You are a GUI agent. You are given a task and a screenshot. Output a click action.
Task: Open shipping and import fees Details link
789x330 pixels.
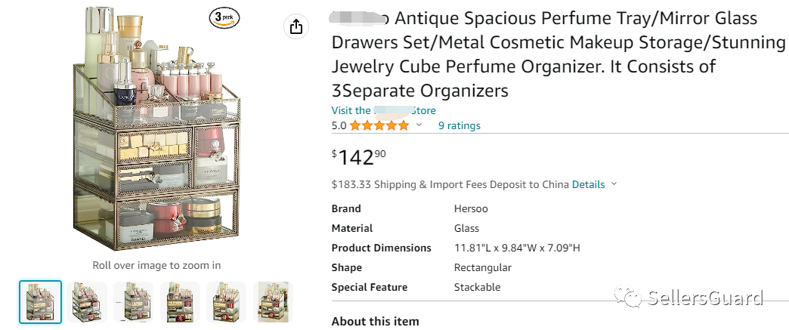(588, 184)
